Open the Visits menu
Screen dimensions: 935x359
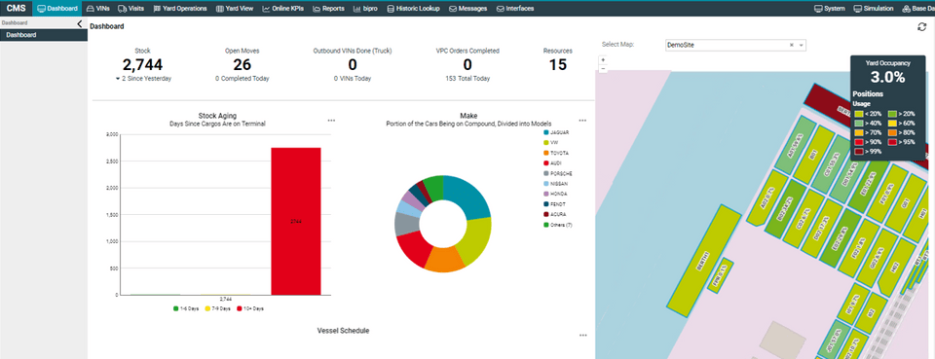click(131, 9)
